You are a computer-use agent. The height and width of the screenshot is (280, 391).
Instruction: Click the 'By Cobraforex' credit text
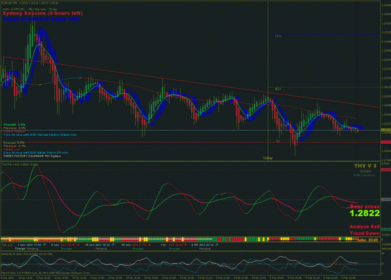pyautogui.click(x=365, y=175)
